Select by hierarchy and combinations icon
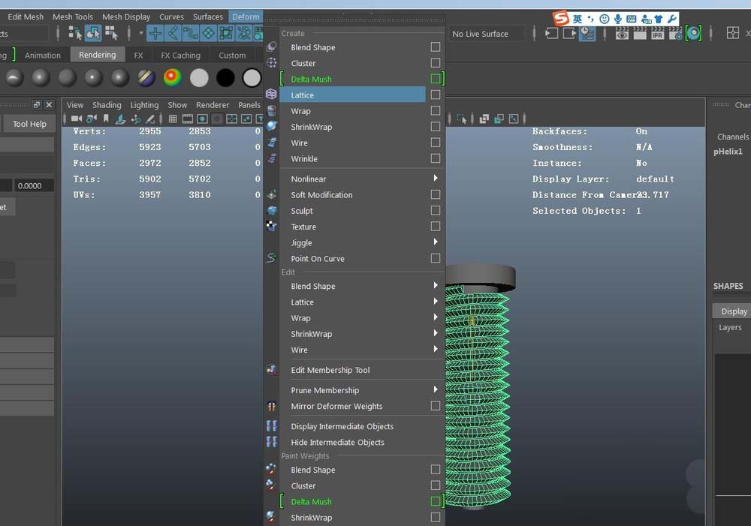 click(x=74, y=33)
